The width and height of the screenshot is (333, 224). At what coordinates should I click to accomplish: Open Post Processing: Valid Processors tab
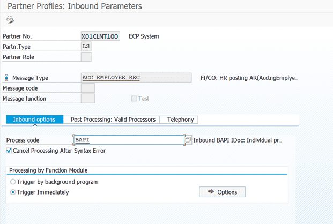pos(113,120)
